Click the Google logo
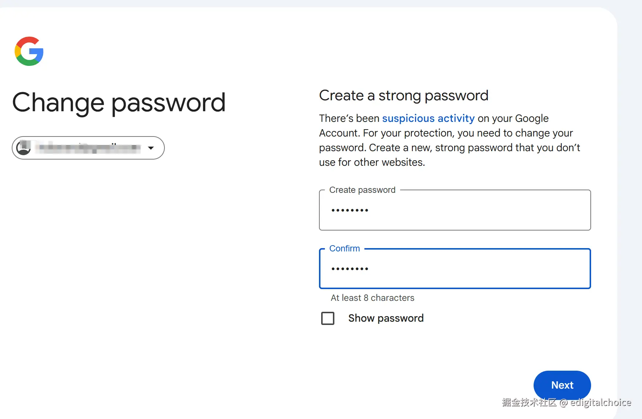 [29, 51]
